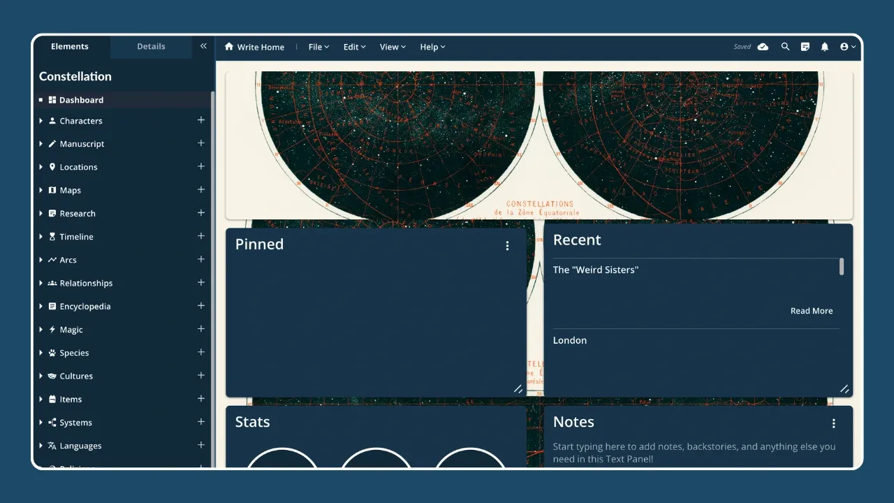Open the notes/feedback icon in the top bar

tap(805, 47)
